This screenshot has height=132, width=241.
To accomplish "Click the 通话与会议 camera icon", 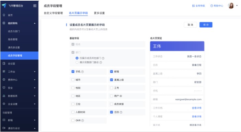I will (x=4, y=128).
